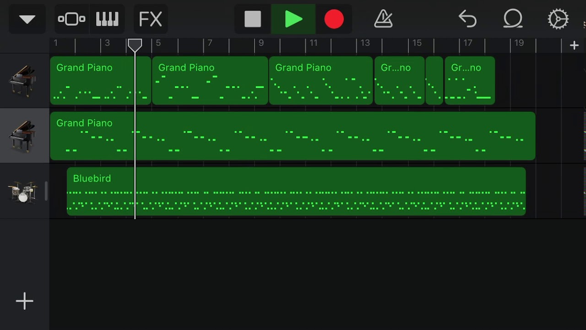The image size is (586, 330).
Task: Open the Loop Browser
Action: (513, 19)
